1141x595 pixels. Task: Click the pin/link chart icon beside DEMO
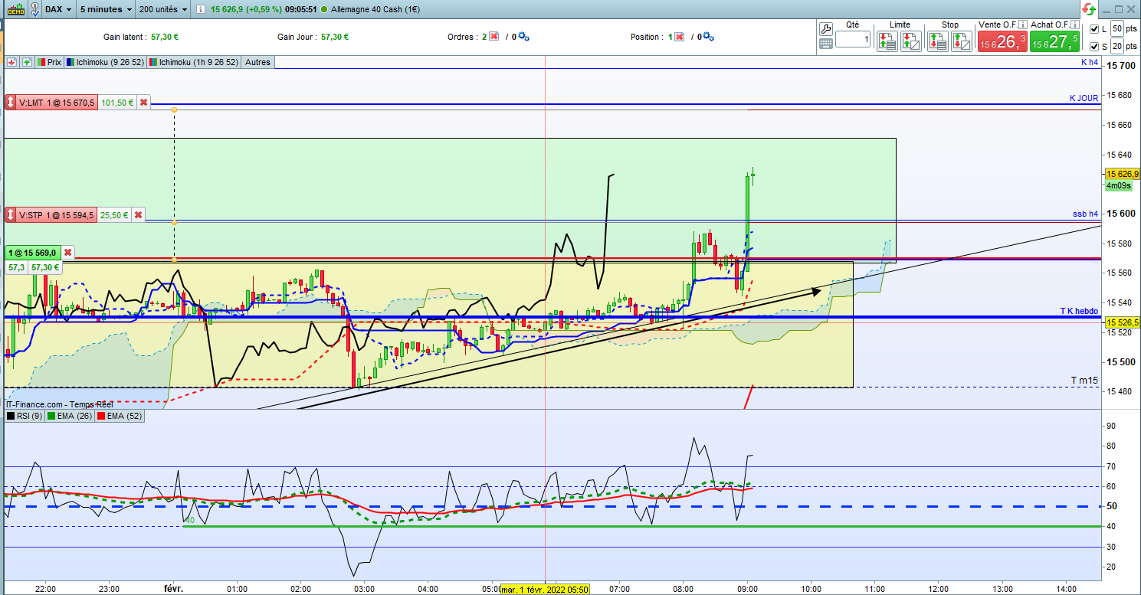(34, 9)
